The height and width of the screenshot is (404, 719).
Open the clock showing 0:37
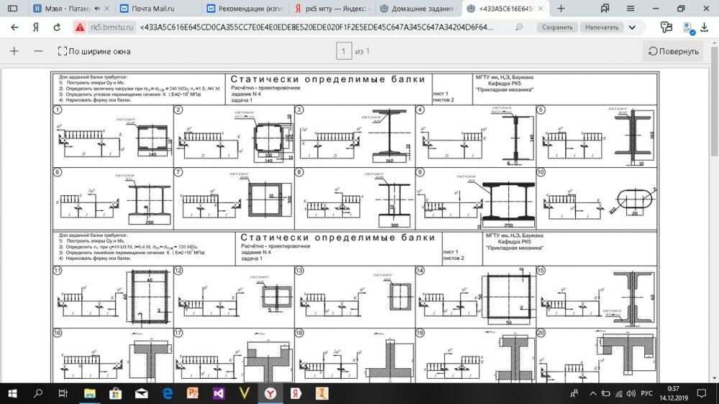[674, 393]
